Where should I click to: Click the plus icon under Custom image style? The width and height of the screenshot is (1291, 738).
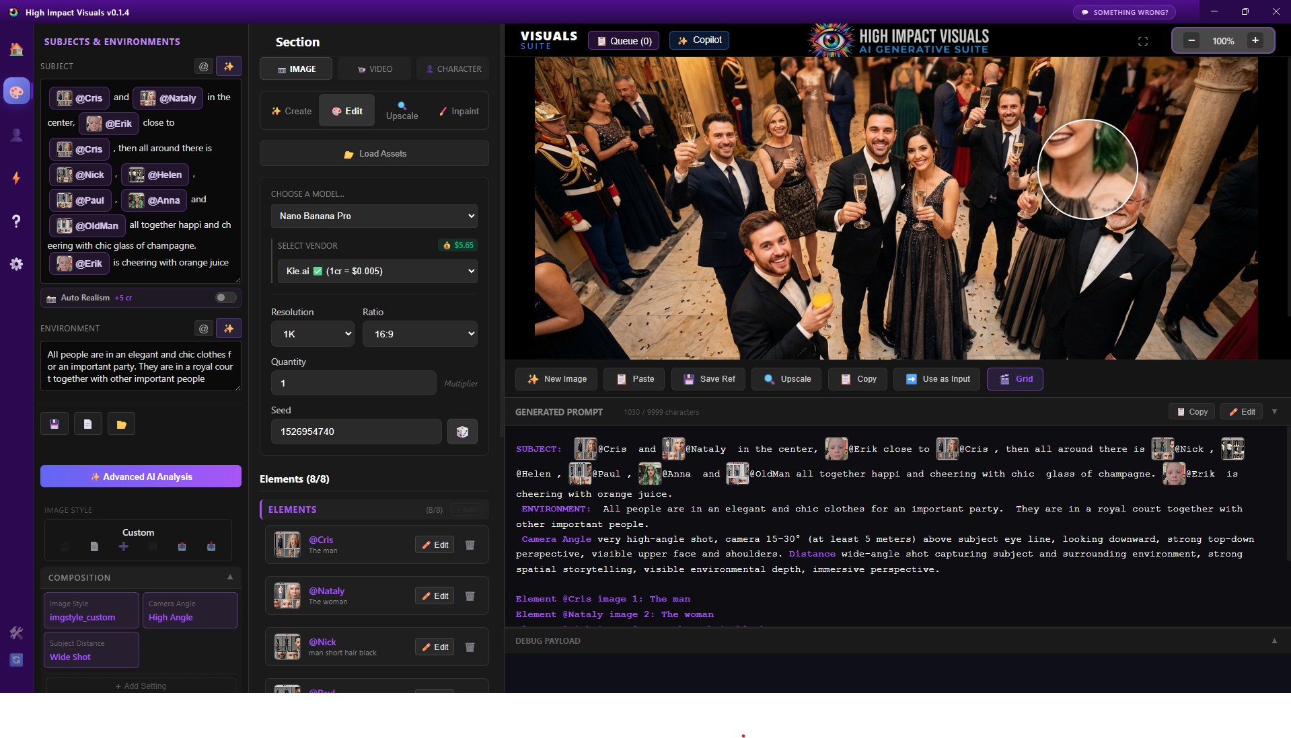123,546
